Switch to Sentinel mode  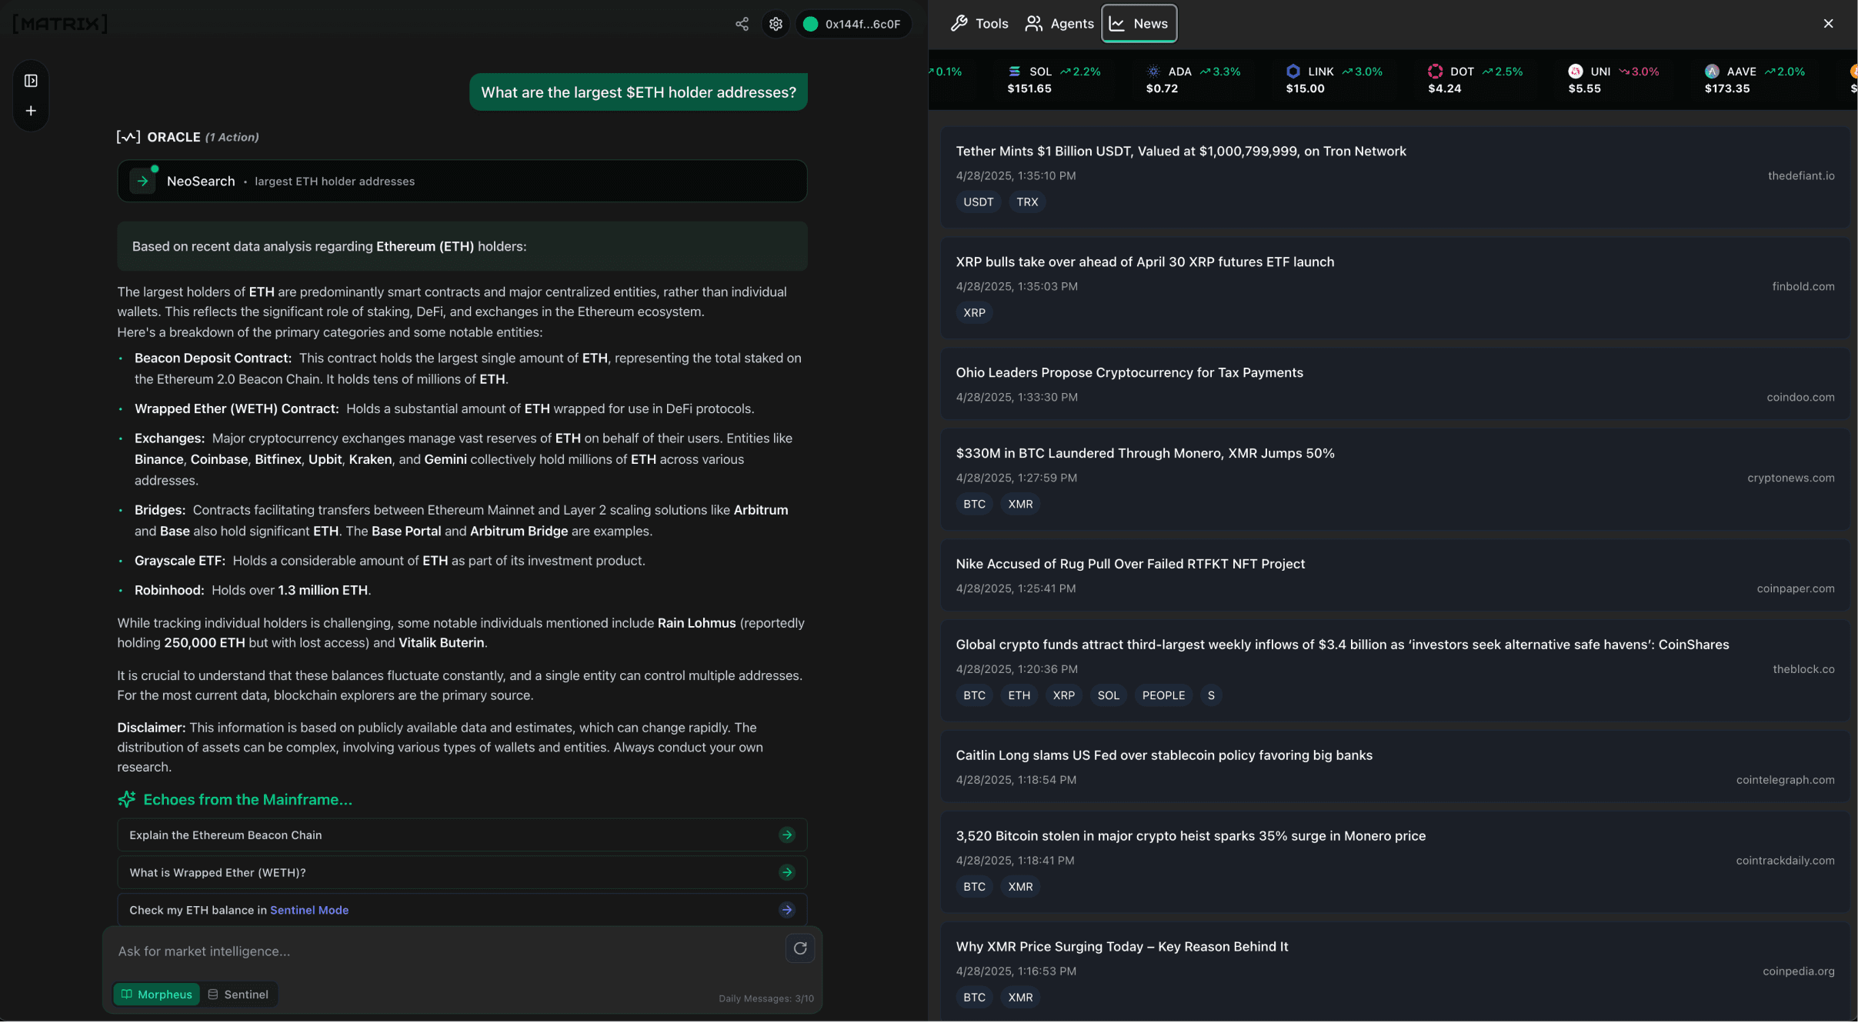[x=239, y=994]
